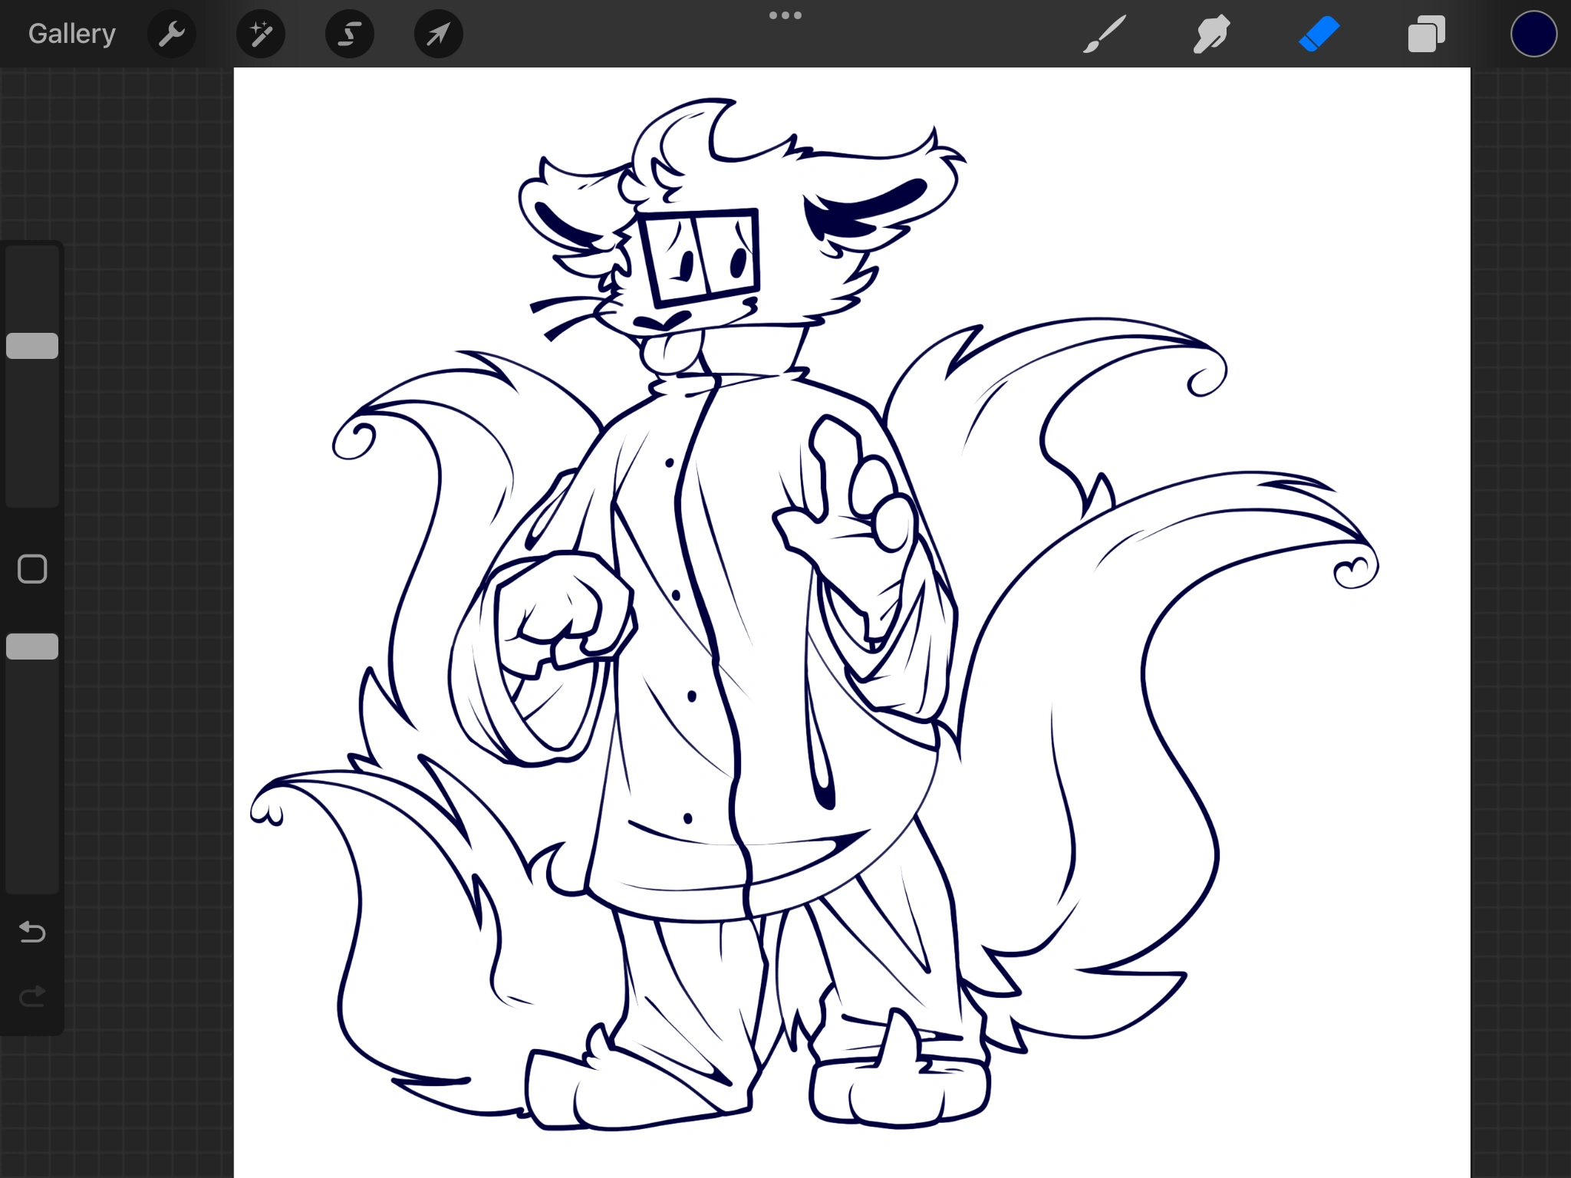
Task: Open the Actions menu wrench icon
Action: [172, 33]
